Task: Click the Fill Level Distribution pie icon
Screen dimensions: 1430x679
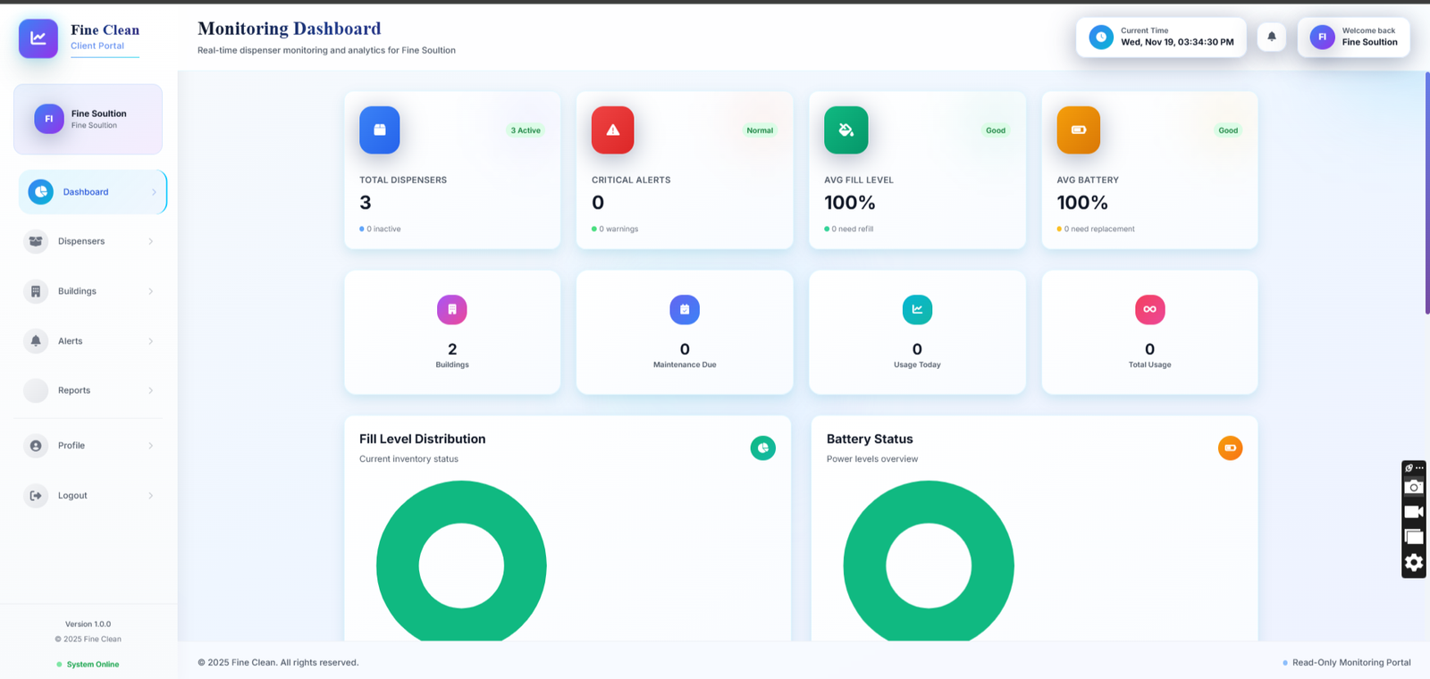Action: pyautogui.click(x=763, y=448)
